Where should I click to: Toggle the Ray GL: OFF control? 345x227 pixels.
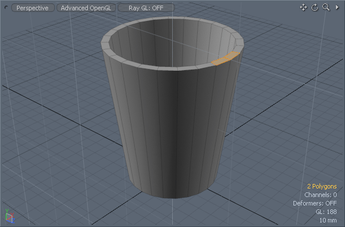146,8
